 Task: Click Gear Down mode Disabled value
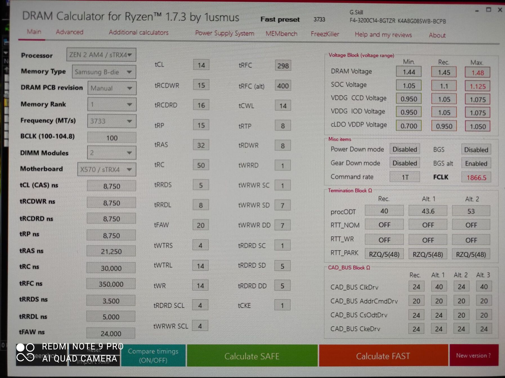pyautogui.click(x=405, y=163)
